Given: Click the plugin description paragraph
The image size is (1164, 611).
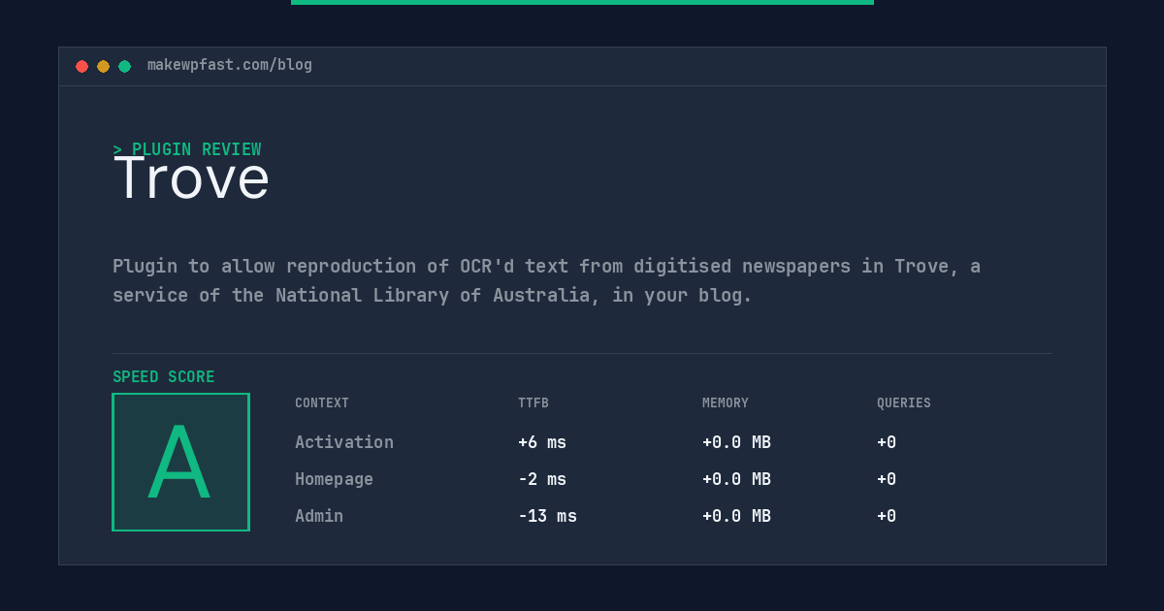Looking at the screenshot, I should coord(546,280).
